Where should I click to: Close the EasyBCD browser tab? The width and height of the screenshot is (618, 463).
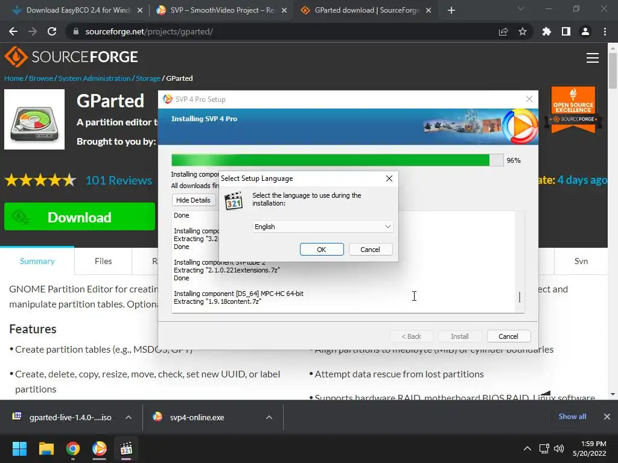pyautogui.click(x=140, y=11)
